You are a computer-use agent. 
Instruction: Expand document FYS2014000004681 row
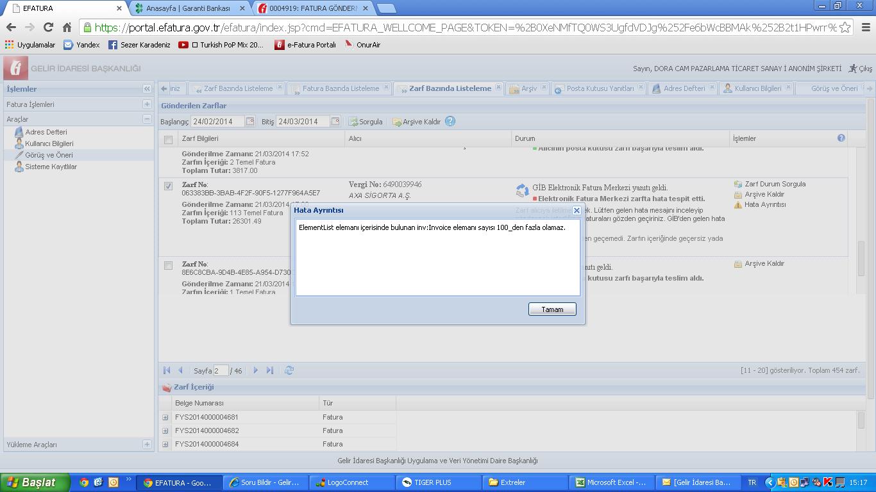pos(165,417)
